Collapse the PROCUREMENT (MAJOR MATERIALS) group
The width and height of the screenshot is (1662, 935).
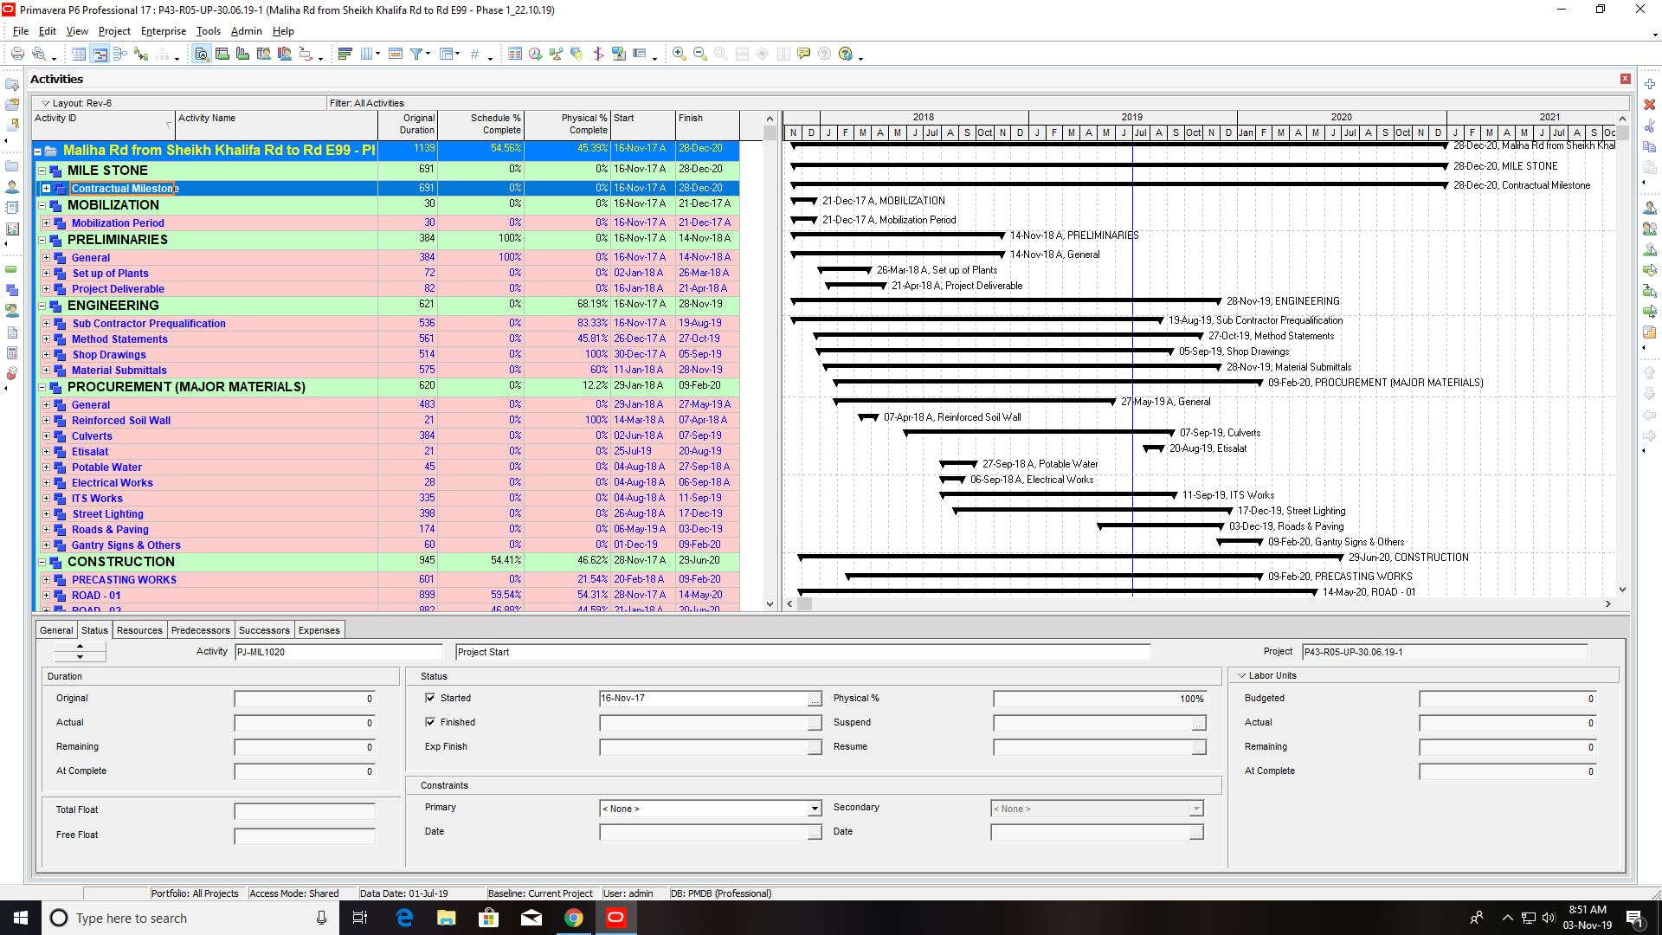click(42, 387)
